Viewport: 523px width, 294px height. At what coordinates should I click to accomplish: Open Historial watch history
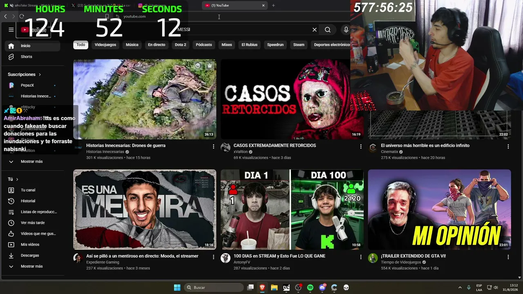coord(33,201)
